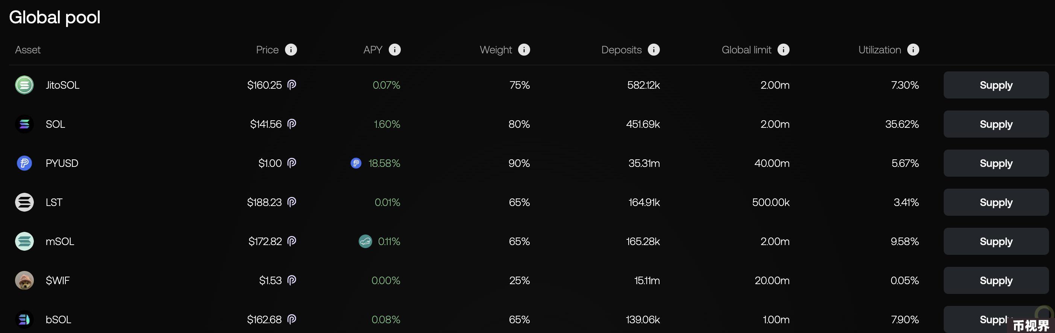This screenshot has height=333, width=1055.
Task: Click the mSOL emissions icon beside 0.11%
Action: pos(365,241)
